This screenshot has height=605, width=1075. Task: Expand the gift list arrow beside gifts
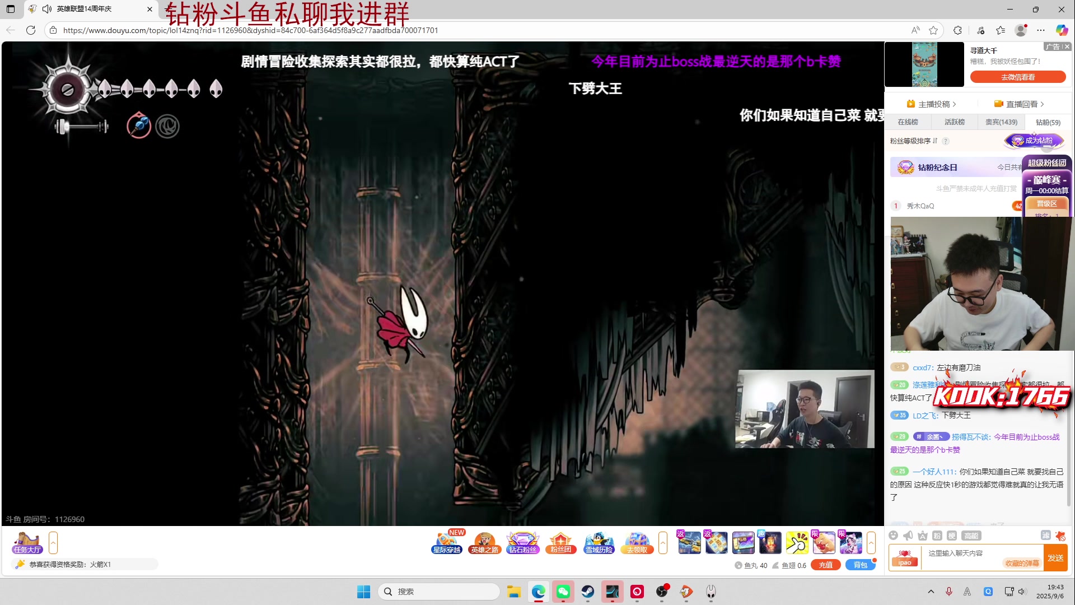coord(871,542)
